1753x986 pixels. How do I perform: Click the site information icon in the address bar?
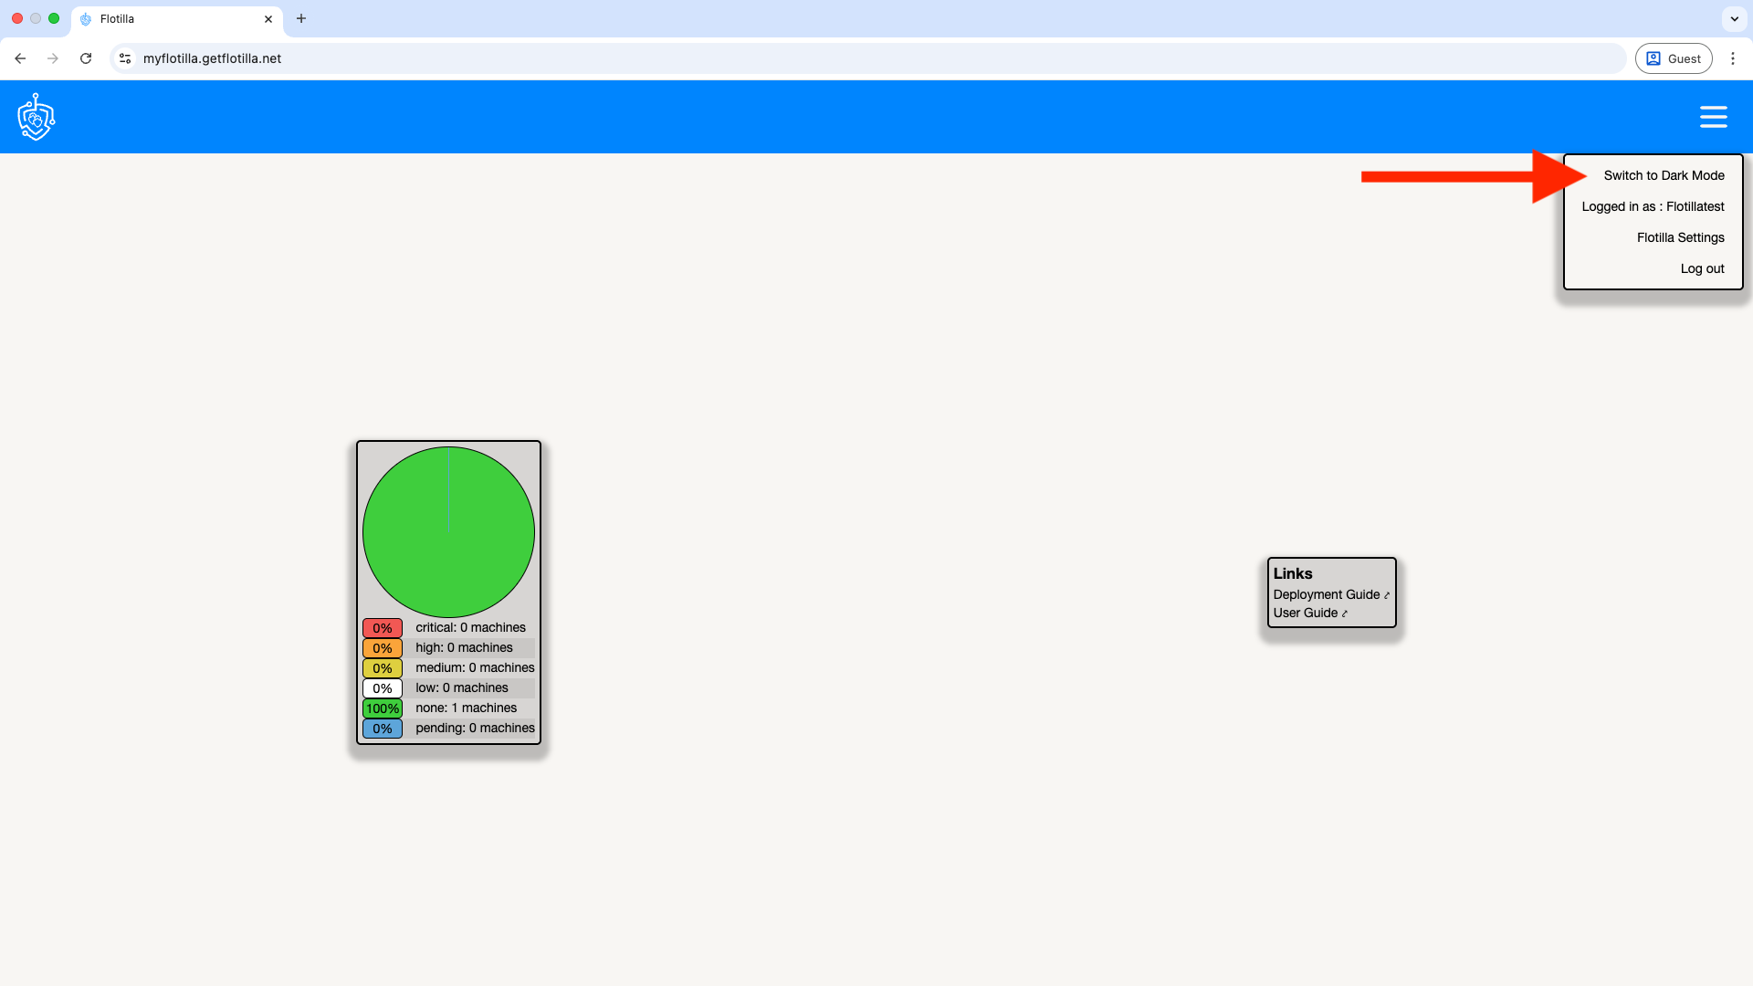pyautogui.click(x=125, y=58)
